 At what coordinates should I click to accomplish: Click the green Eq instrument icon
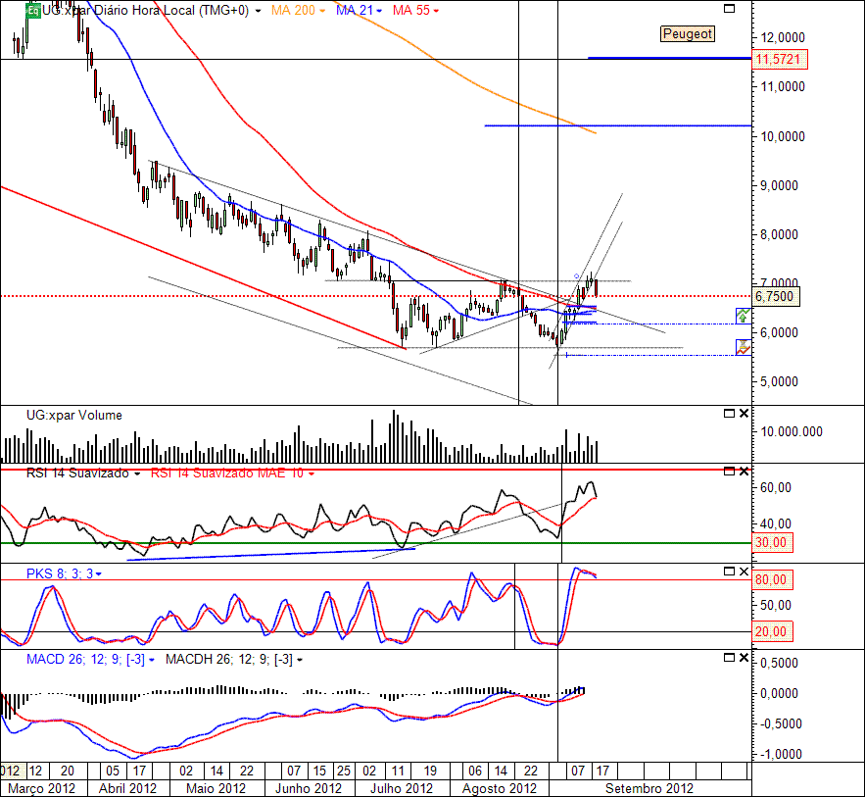[33, 11]
